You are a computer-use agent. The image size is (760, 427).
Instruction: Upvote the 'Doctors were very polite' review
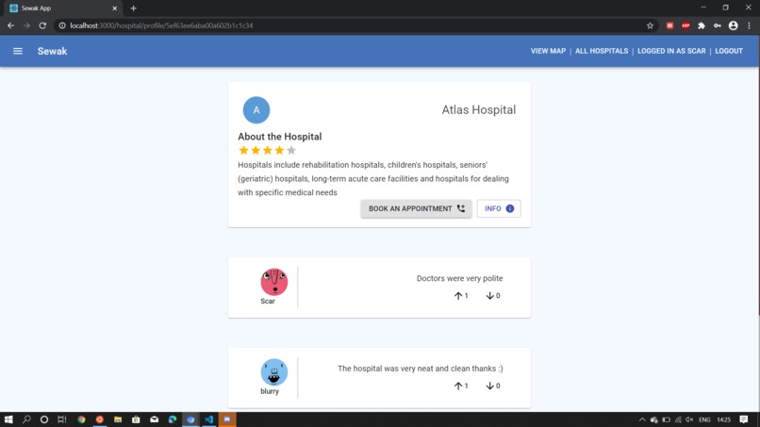[460, 296]
